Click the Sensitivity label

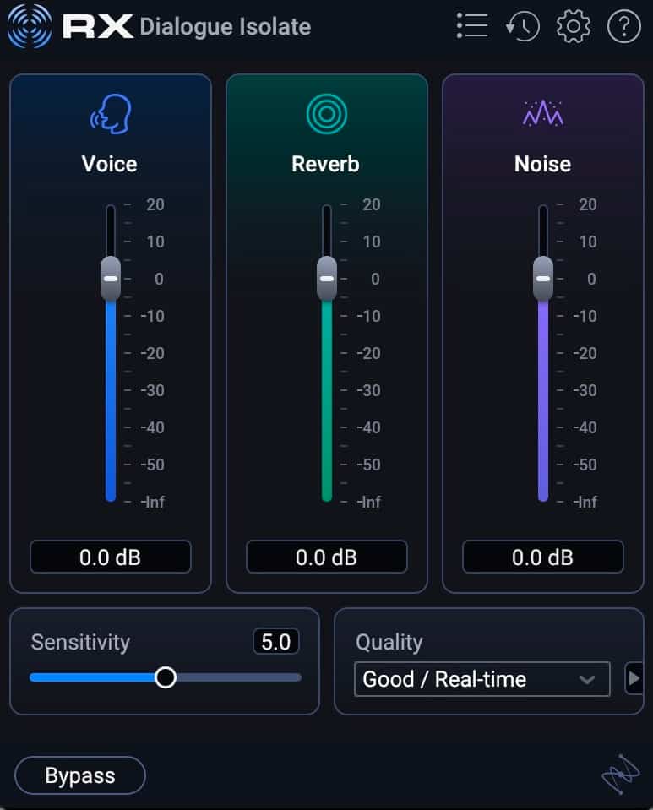[80, 642]
